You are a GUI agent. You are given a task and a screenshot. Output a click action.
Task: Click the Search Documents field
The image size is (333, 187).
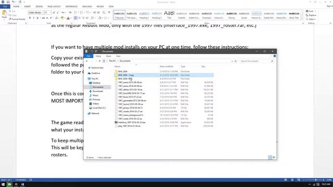point(257,61)
